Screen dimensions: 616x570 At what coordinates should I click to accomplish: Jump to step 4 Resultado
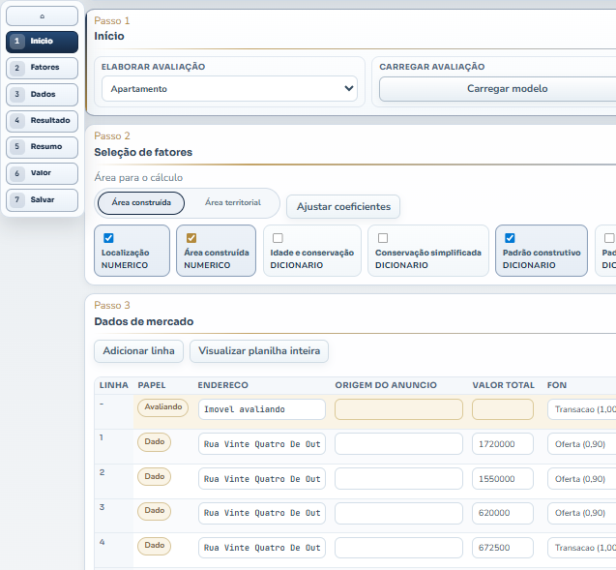pos(42,121)
